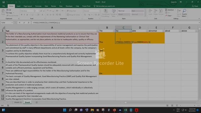Click the zoom slider in the status bar
201x113 pixels.
187,105
